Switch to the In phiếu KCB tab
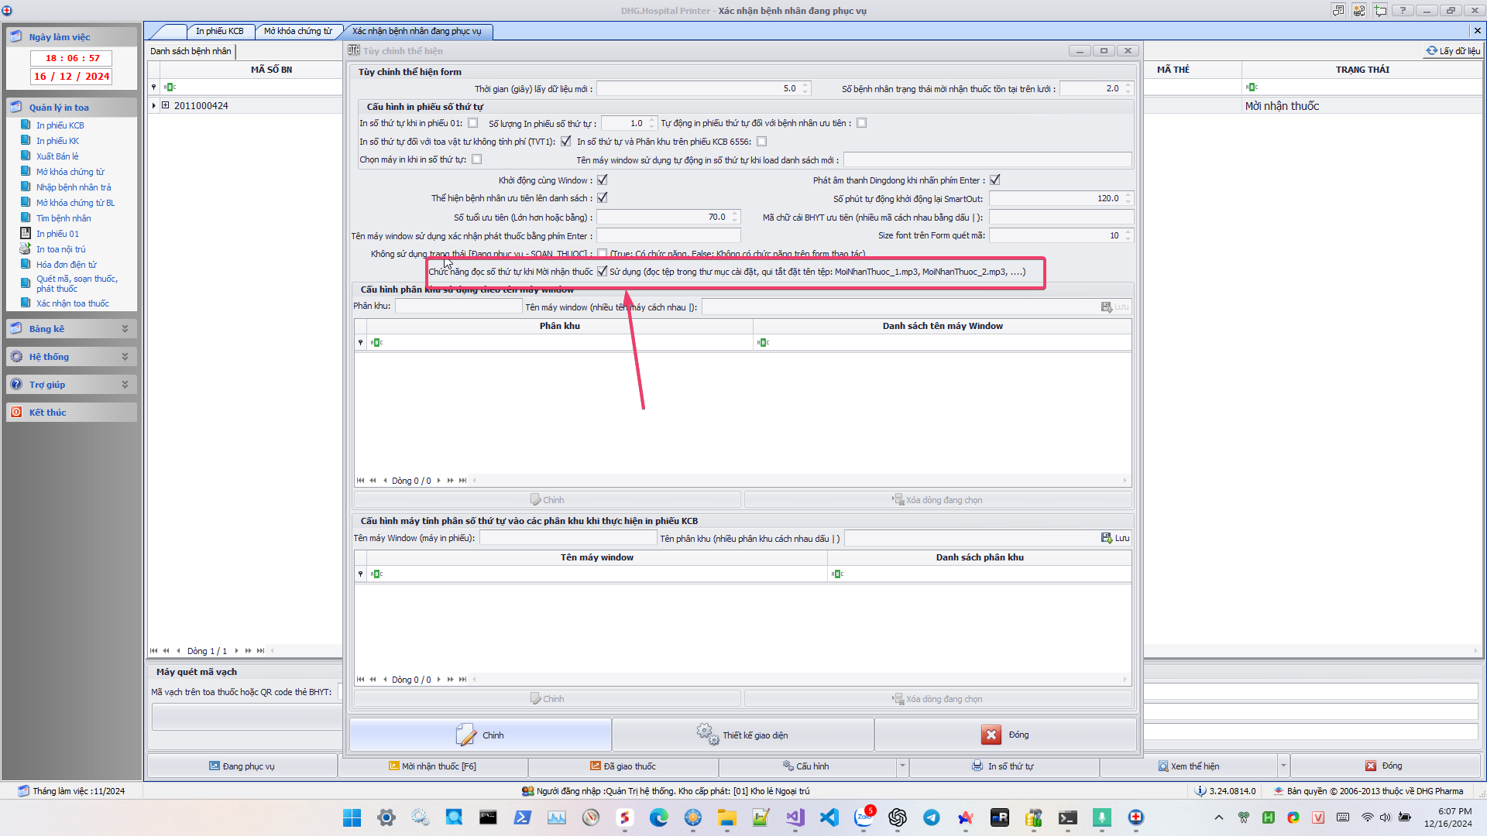Image resolution: width=1487 pixels, height=836 pixels. coord(219,31)
